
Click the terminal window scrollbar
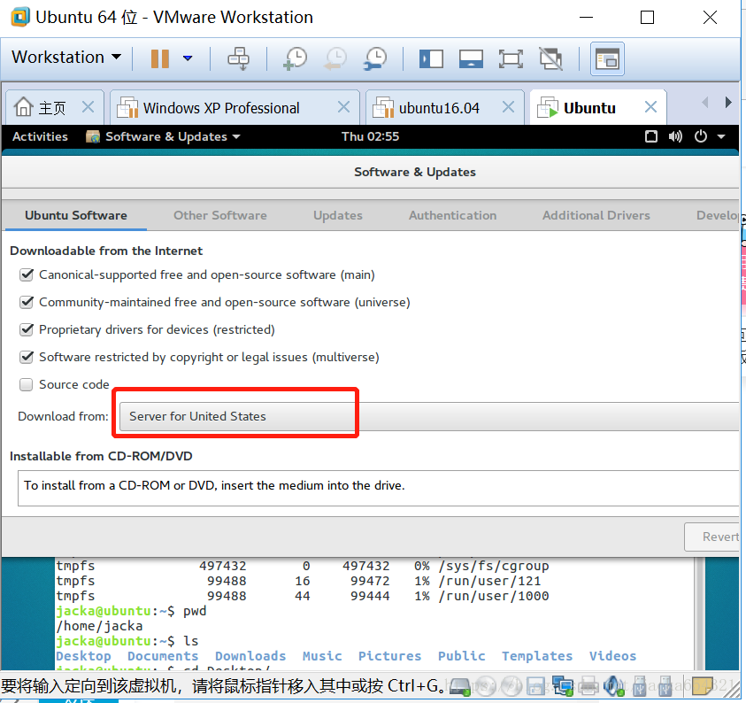pos(699,614)
